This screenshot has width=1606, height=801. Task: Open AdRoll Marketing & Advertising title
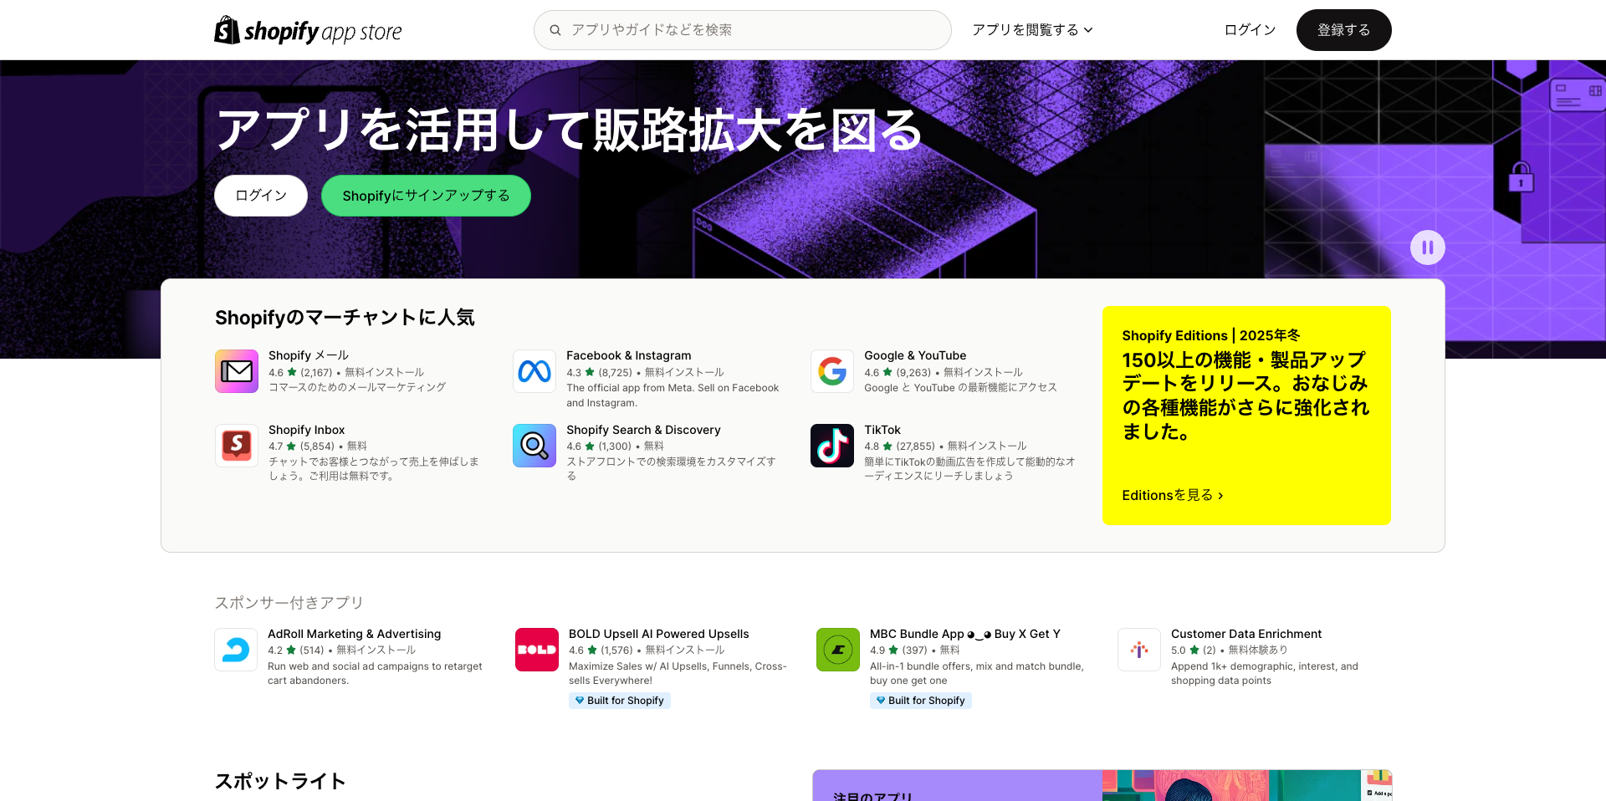point(354,634)
